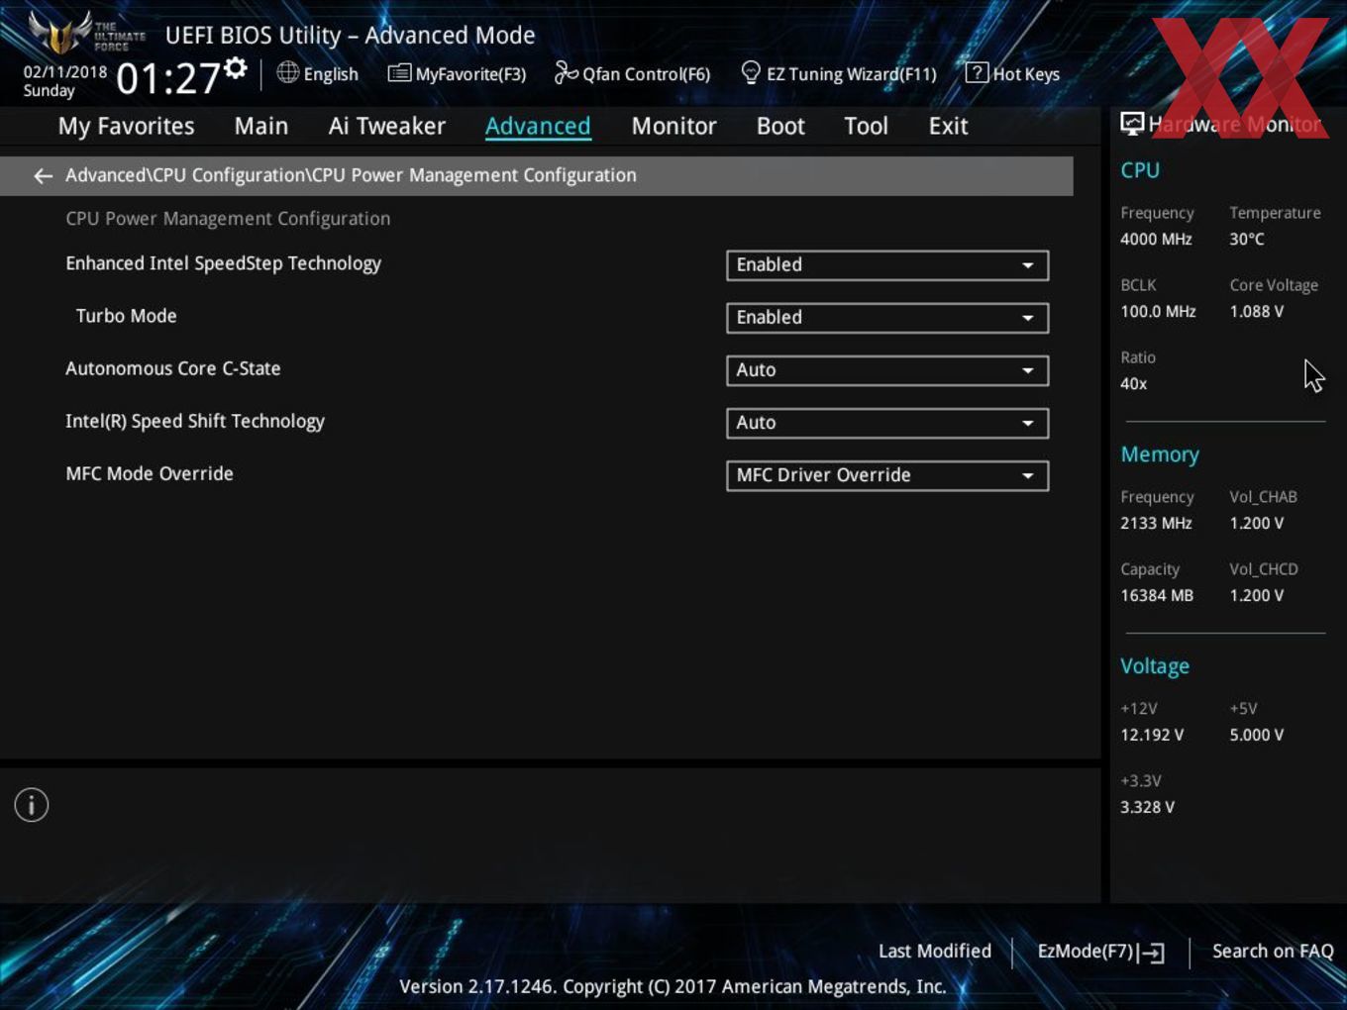This screenshot has height=1010, width=1347.
Task: Click the MyFavorite list icon
Action: coord(399,73)
